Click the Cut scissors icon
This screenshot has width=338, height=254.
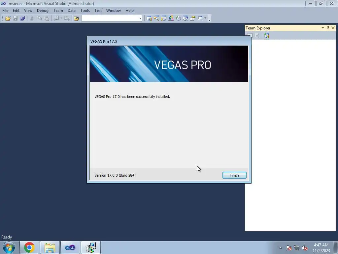click(32, 19)
